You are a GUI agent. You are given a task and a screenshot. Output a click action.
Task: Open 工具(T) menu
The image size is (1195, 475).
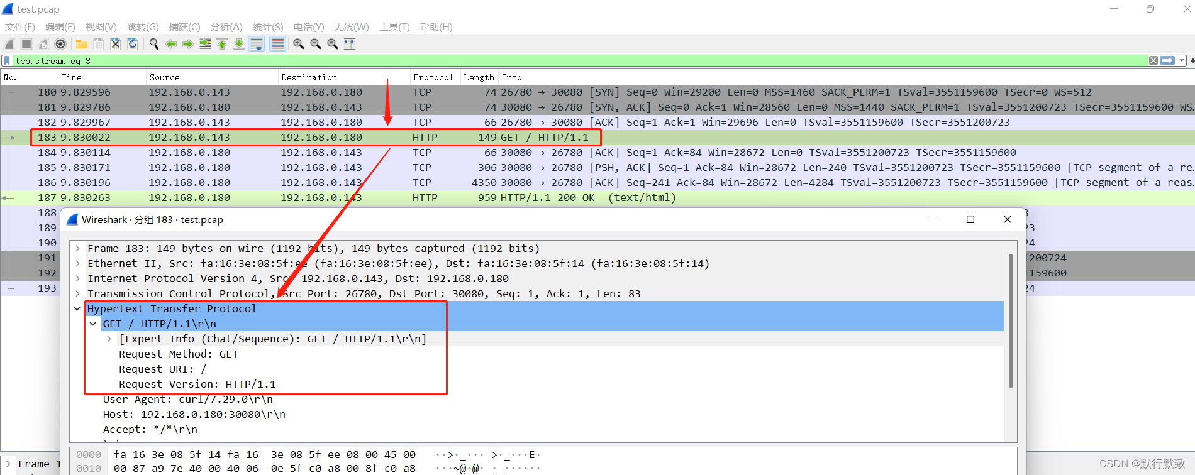coord(394,27)
